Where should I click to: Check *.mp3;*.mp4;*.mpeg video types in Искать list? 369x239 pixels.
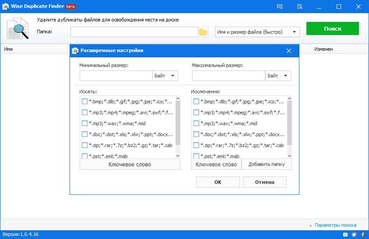[x=84, y=112]
